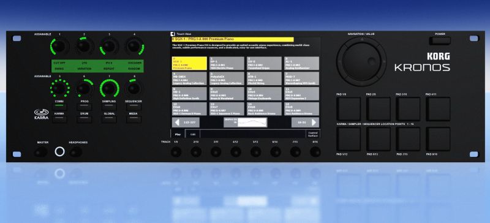Select the GLOBAL mode button
The image size is (490, 223).
coord(109,119)
